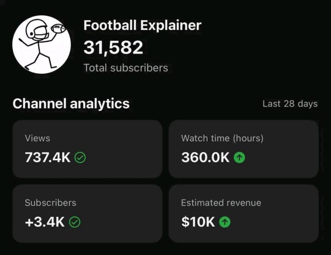Image resolution: width=331 pixels, height=255 pixels.
Task: Select the +3.4K subscribers value
Action: tap(45, 222)
